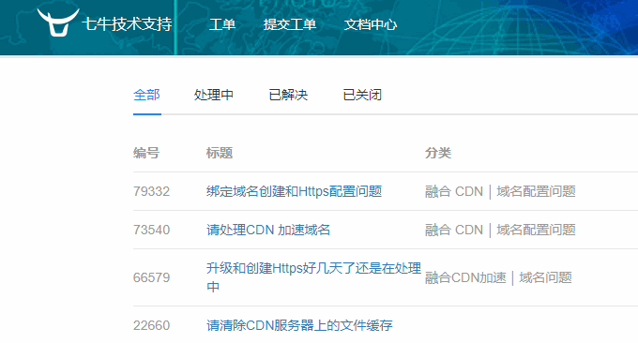Open ticket 绑定域名创建和Https配置问题
The width and height of the screenshot is (638, 343).
coord(295,191)
